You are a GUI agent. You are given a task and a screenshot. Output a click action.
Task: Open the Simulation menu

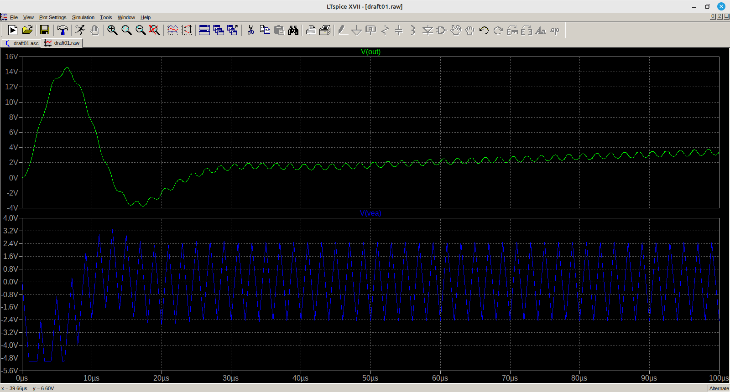point(83,17)
